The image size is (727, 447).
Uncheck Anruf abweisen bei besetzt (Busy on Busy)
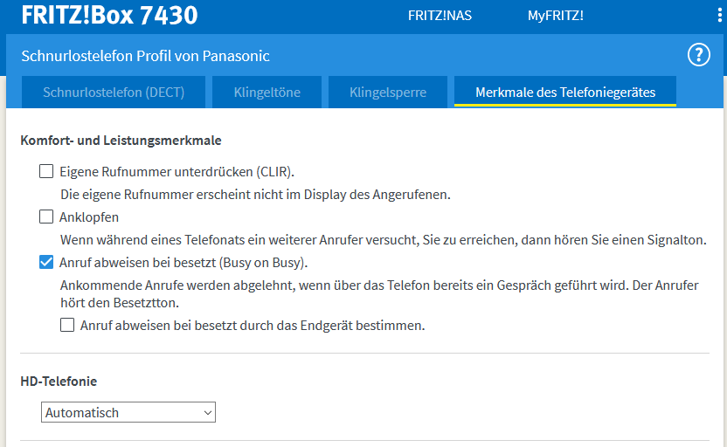(x=46, y=262)
